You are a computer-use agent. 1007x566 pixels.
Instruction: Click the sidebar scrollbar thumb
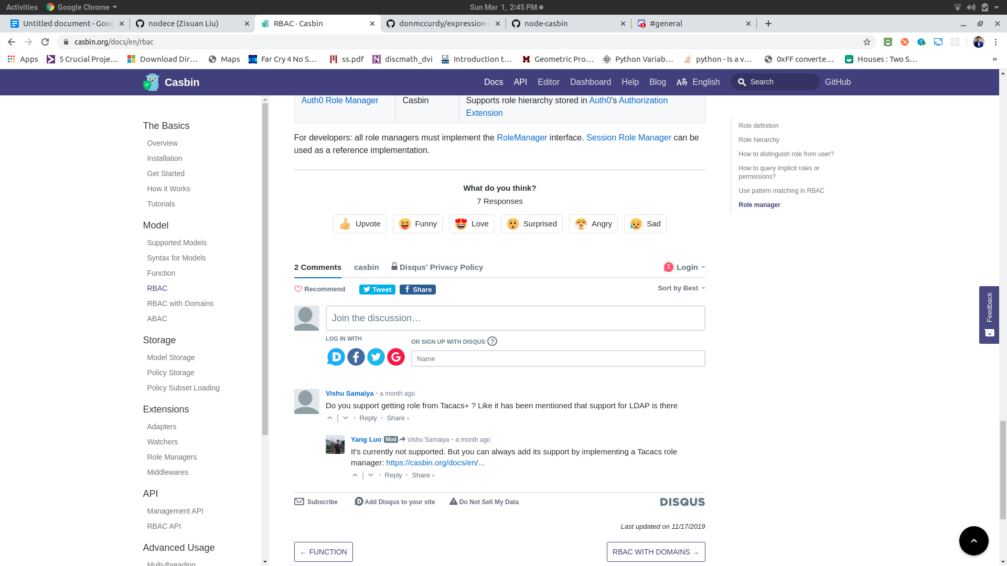point(265,268)
